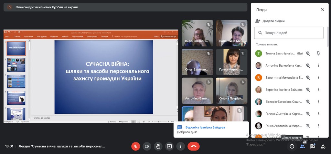The height and width of the screenshot is (154, 331).
Task: Raise hand in the meeting
Action: click(158, 146)
